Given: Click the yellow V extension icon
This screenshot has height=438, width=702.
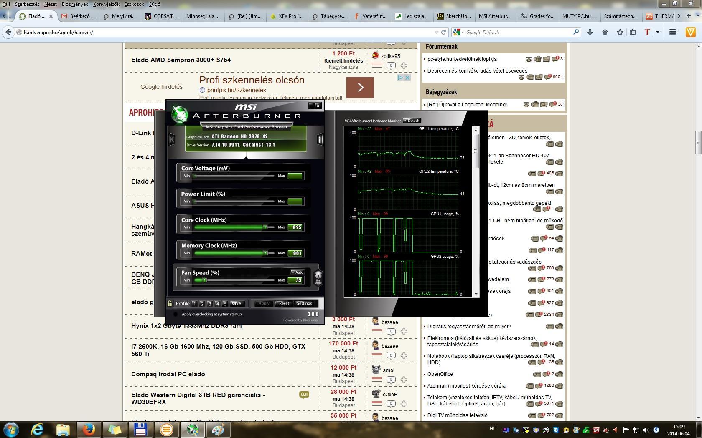Looking at the screenshot, I should tap(691, 32).
